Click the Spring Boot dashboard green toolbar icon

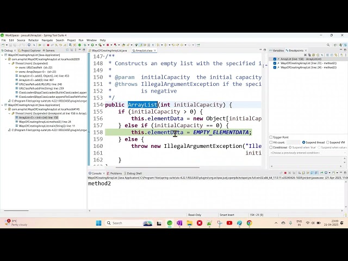(x=79, y=45)
